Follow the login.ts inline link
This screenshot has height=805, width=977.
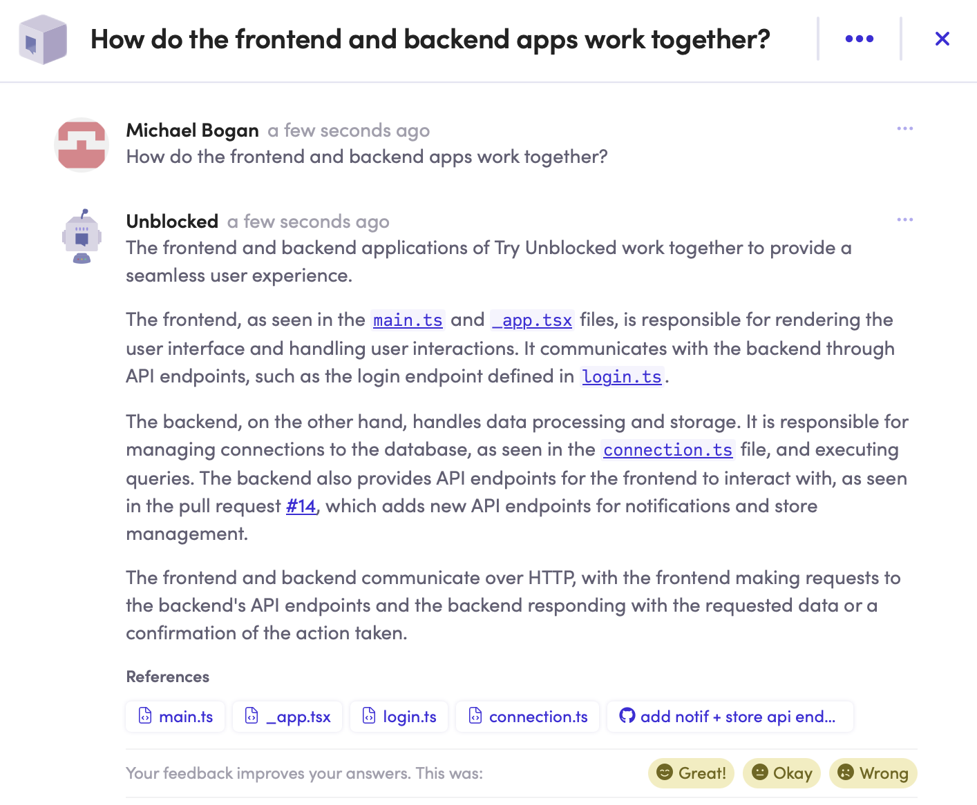click(x=622, y=377)
